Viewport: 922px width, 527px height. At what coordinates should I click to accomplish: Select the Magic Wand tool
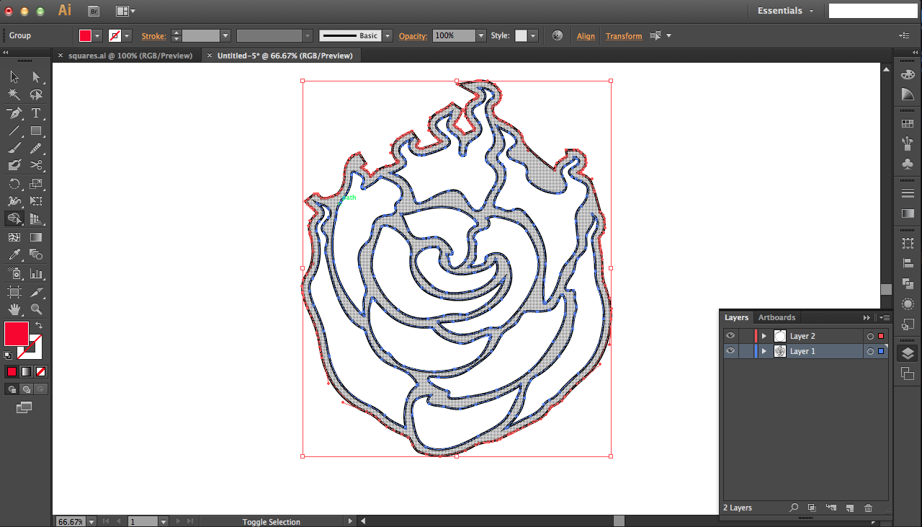(x=14, y=95)
